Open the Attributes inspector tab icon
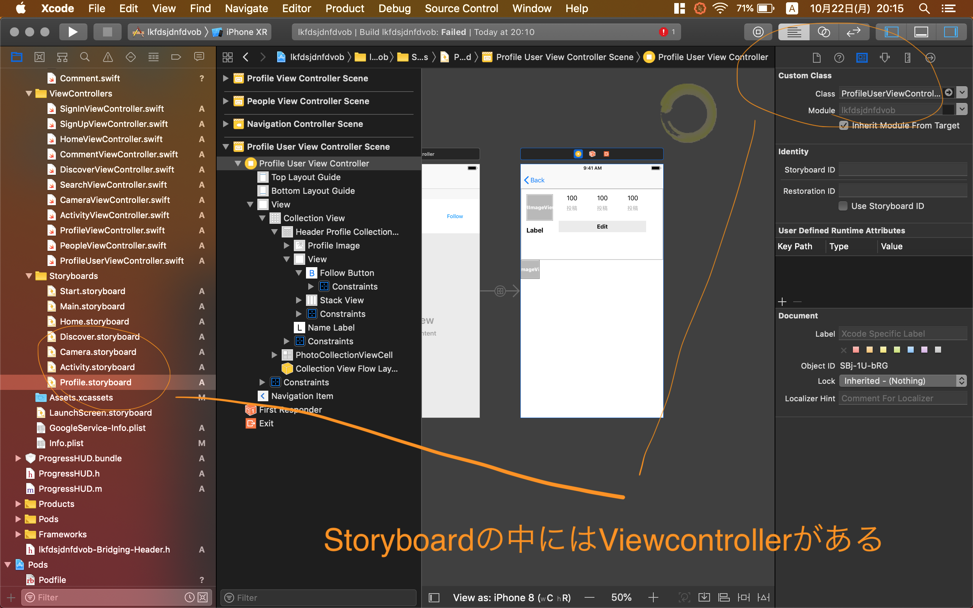 coord(884,57)
